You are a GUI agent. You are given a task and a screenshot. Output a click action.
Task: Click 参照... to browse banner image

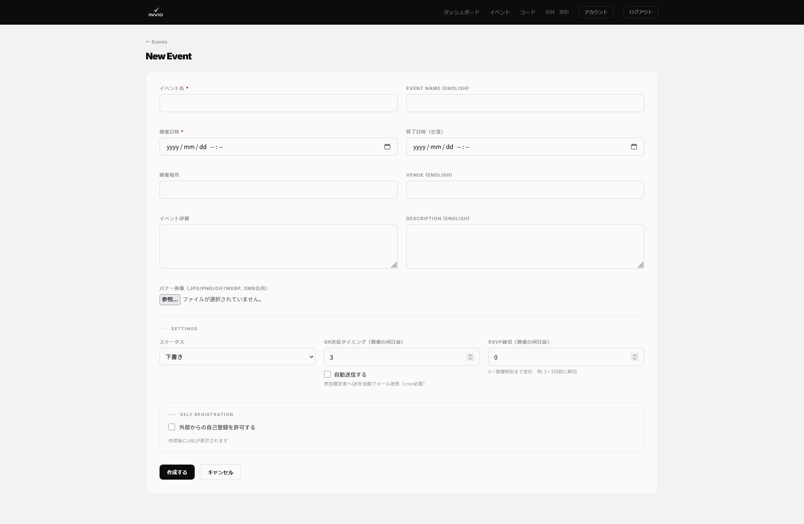tap(170, 300)
